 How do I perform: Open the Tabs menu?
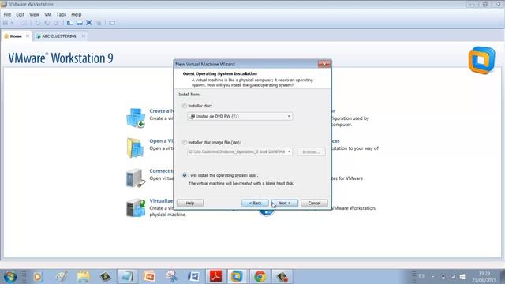coord(62,14)
